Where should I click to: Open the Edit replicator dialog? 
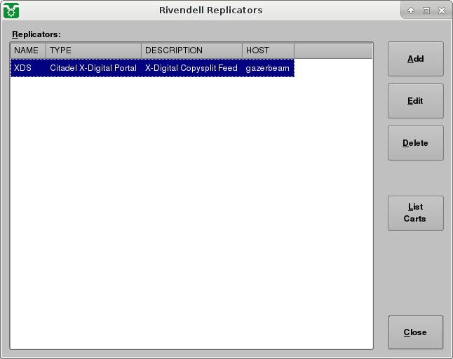(415, 101)
